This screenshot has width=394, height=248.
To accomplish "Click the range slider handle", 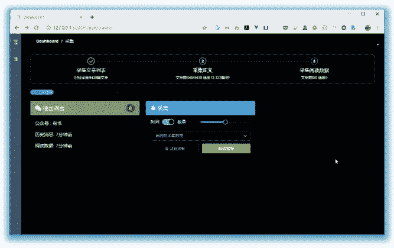I will pyautogui.click(x=225, y=121).
